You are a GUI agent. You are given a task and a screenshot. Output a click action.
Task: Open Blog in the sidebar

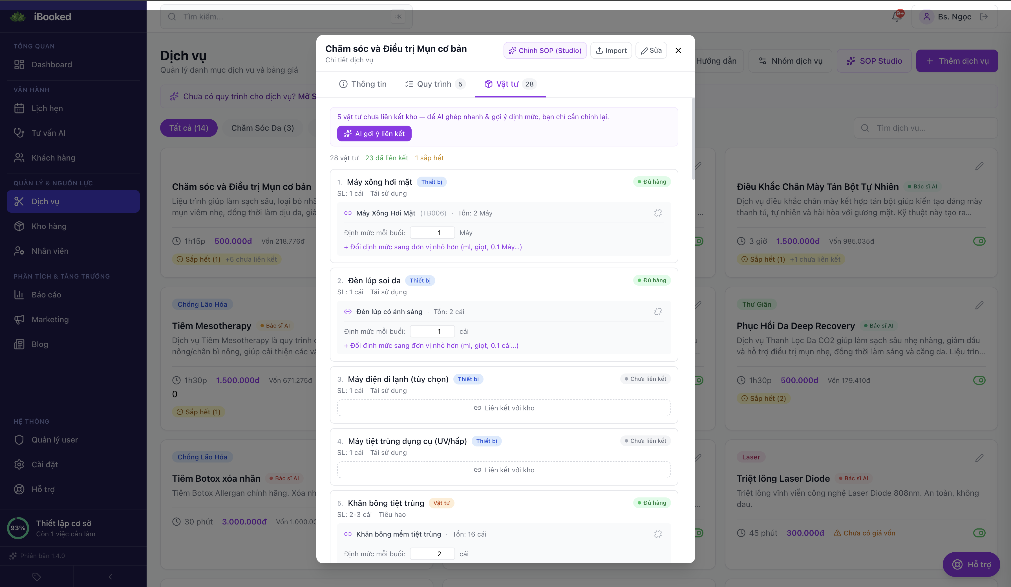pos(73,344)
